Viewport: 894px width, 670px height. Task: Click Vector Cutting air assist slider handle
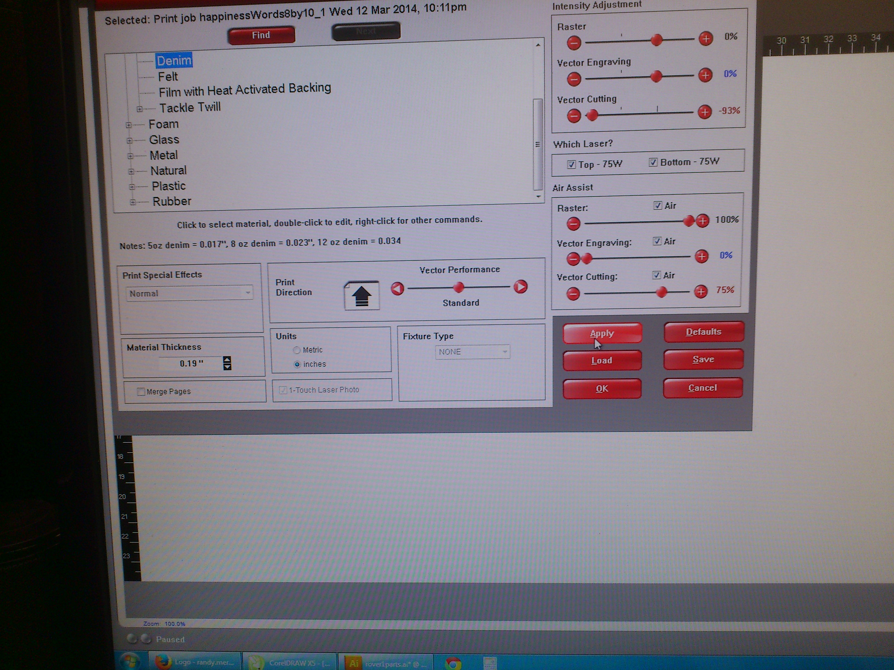[x=662, y=292]
